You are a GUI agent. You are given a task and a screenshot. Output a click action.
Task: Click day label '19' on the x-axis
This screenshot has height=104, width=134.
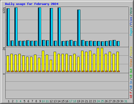(79, 101)
